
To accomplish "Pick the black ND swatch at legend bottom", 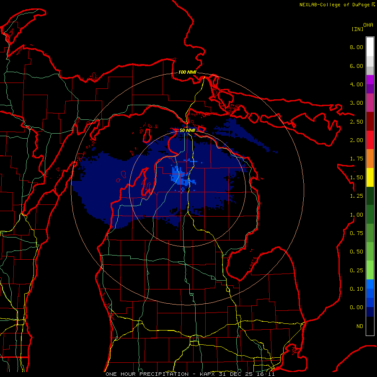I will coord(370,326).
